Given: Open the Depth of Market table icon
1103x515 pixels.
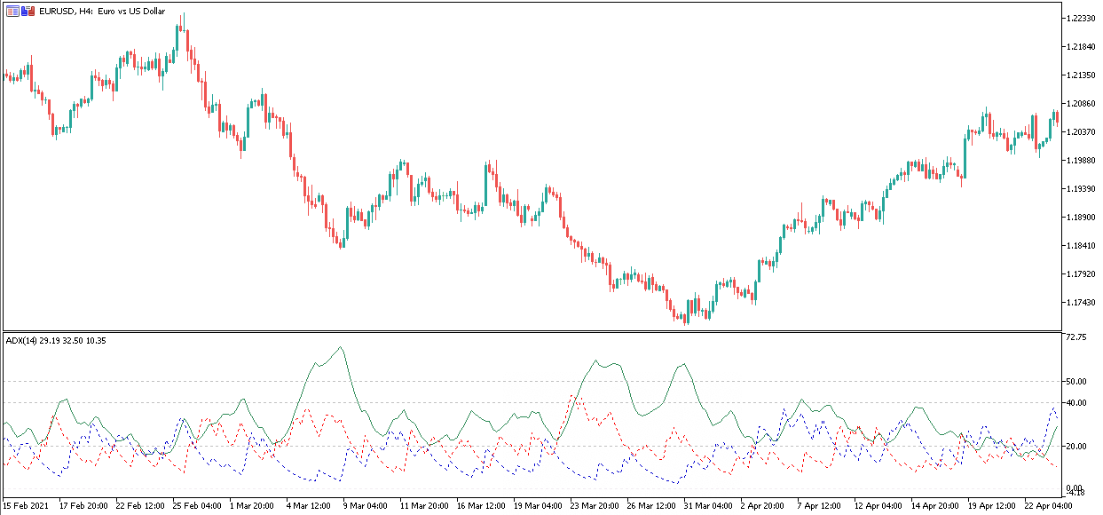Looking at the screenshot, I should (x=12, y=11).
